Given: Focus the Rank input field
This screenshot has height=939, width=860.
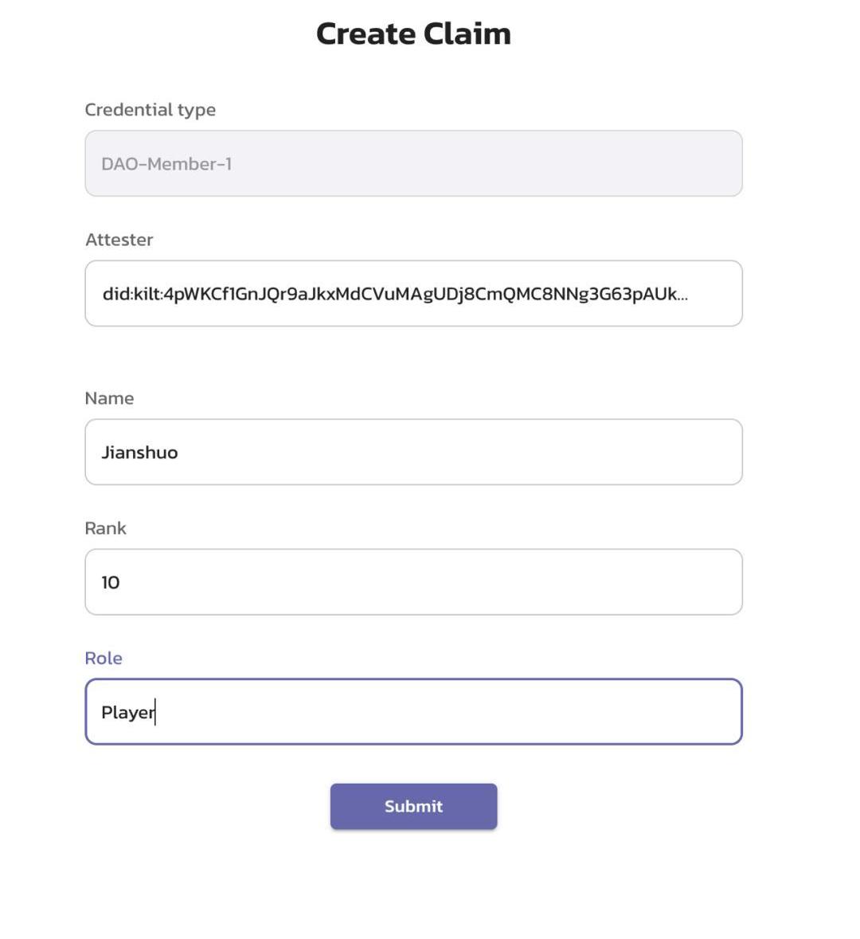Looking at the screenshot, I should (x=413, y=581).
